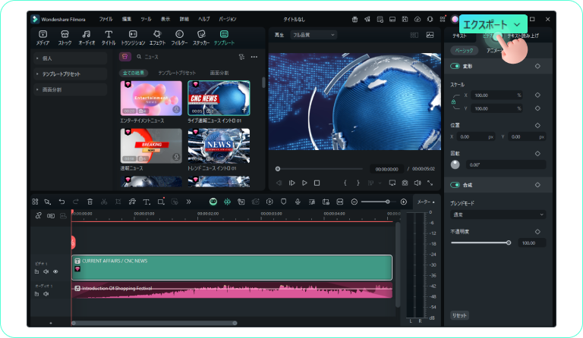Open the ヘルプ menu
583x338 pixels.
click(x=203, y=19)
